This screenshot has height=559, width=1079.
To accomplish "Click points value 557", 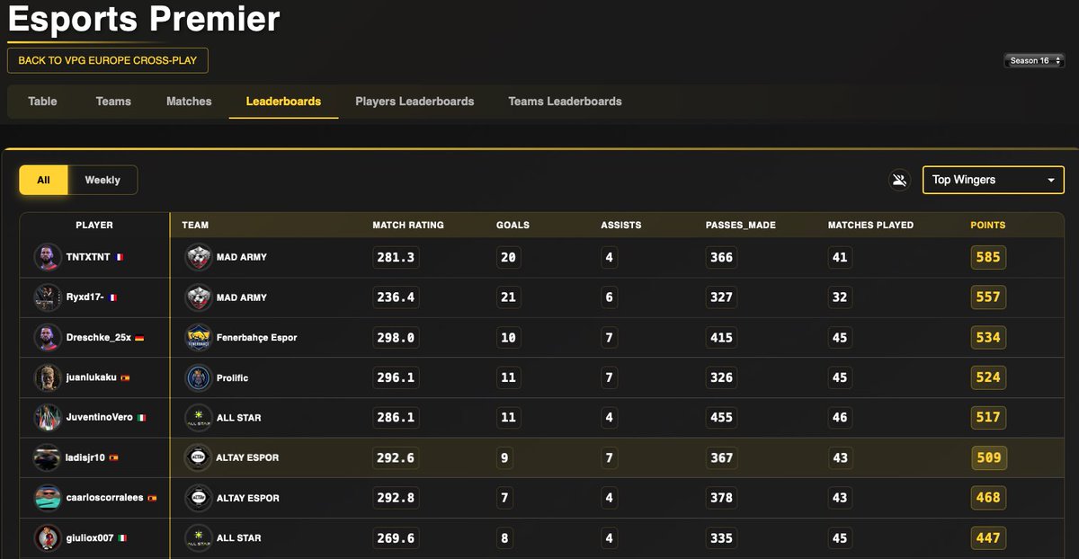I will (988, 297).
